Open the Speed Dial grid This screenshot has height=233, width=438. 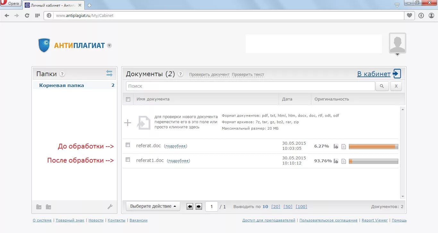tap(37, 15)
